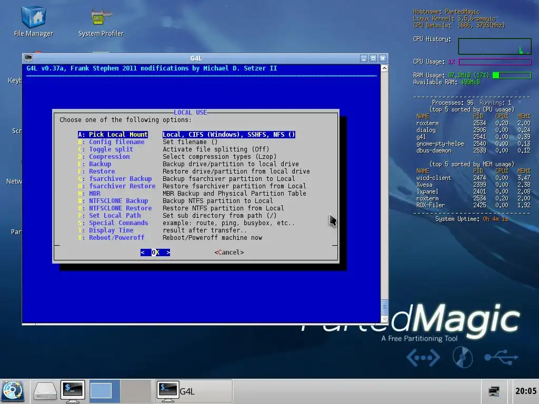
Task: Click the G4L terminal scrollbar up arrow
Action: tap(384, 68)
